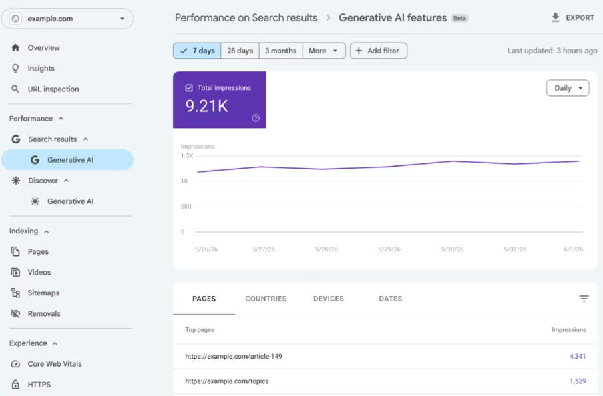Click the Core Web Vitals gauge icon
Screen dimensions: 603x396
(15, 364)
